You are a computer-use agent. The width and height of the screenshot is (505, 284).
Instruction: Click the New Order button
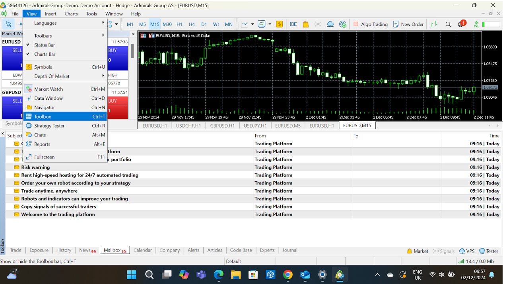(408, 24)
